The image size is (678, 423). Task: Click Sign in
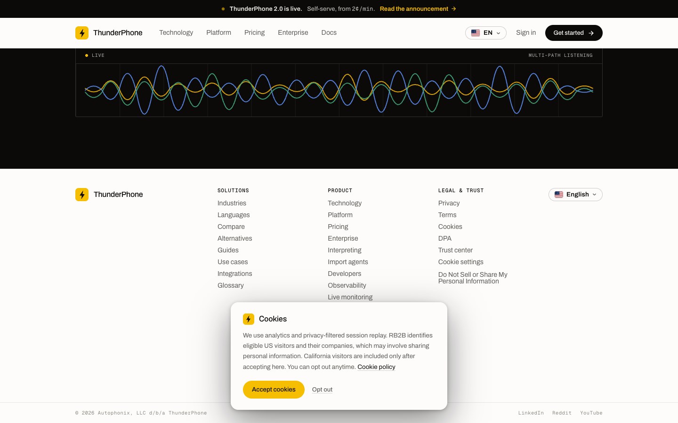(526, 33)
